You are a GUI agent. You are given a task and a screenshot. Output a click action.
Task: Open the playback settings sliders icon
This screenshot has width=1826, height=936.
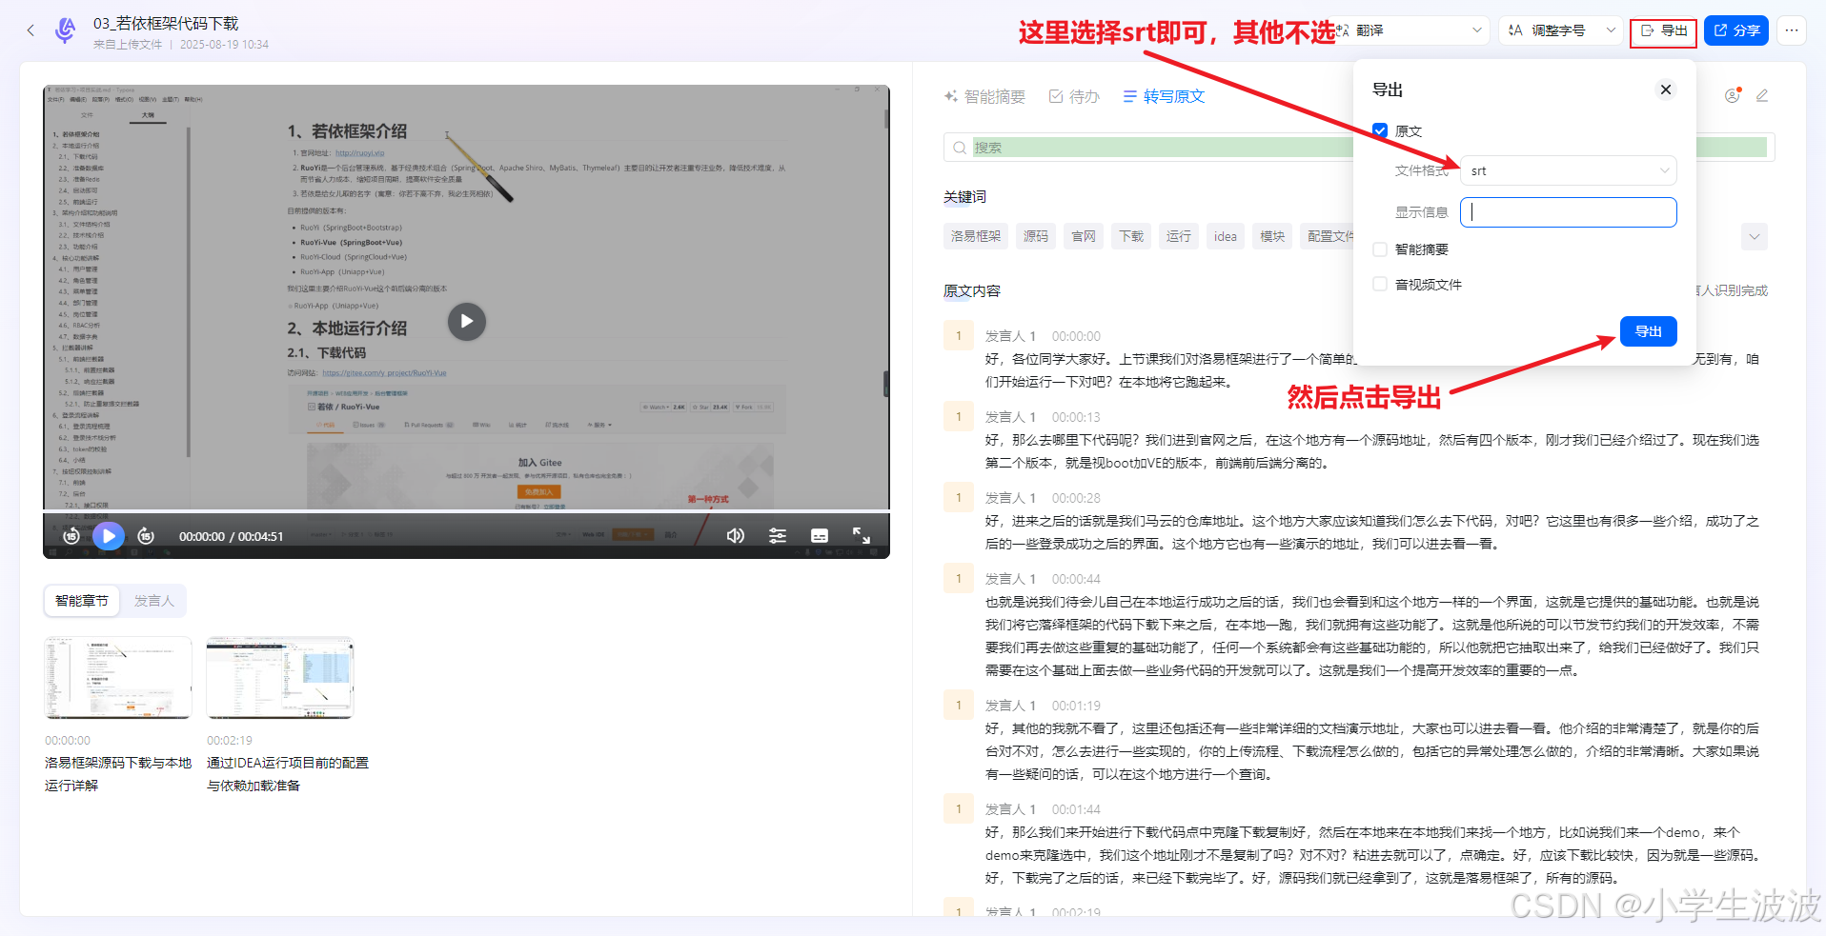(778, 536)
